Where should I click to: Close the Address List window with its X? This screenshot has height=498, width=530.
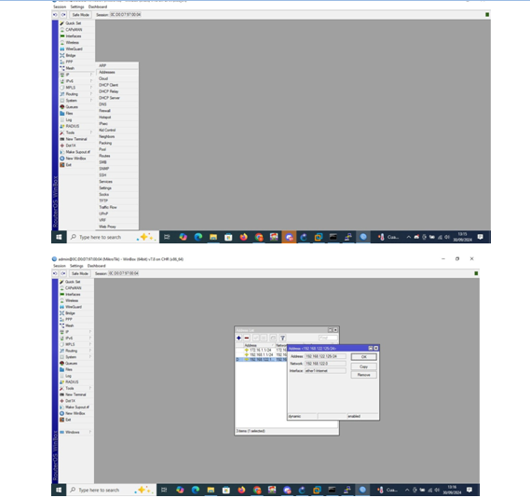point(335,330)
